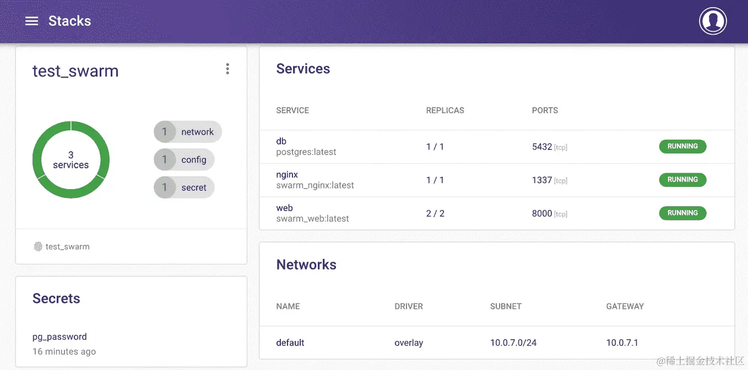Screen dimensions: 748x370
Task: Click the web service replica count 2/2
Action: pos(435,213)
